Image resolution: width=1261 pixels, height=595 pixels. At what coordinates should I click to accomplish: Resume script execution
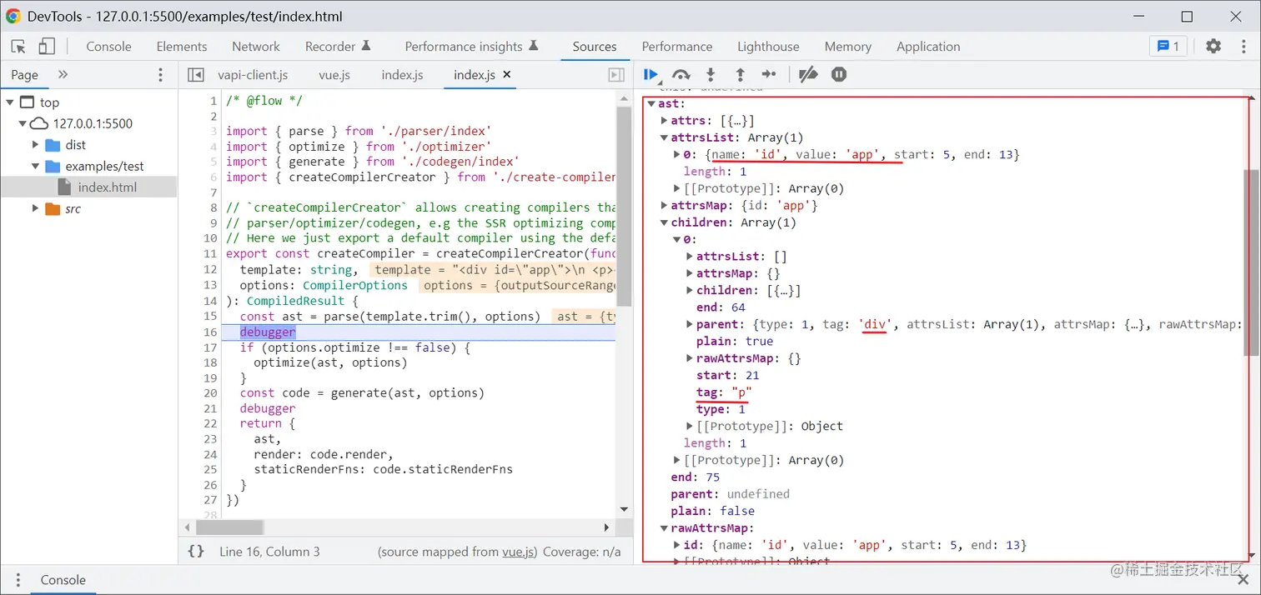pos(651,75)
